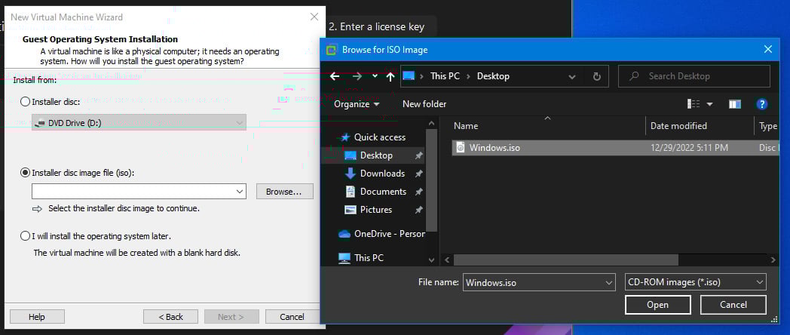The height and width of the screenshot is (335, 790).
Task: Click the horizontal scrollbar in file list
Action: [x=565, y=260]
